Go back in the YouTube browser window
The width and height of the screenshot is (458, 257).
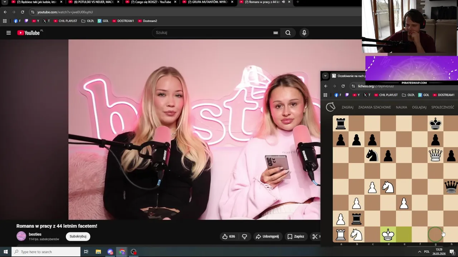[5, 12]
